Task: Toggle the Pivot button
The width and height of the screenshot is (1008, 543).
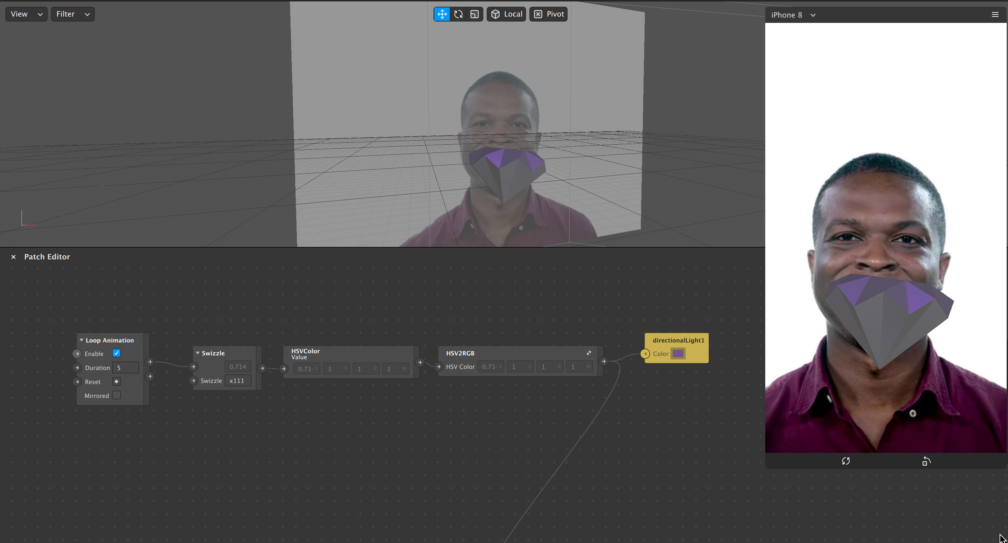Action: click(x=548, y=14)
